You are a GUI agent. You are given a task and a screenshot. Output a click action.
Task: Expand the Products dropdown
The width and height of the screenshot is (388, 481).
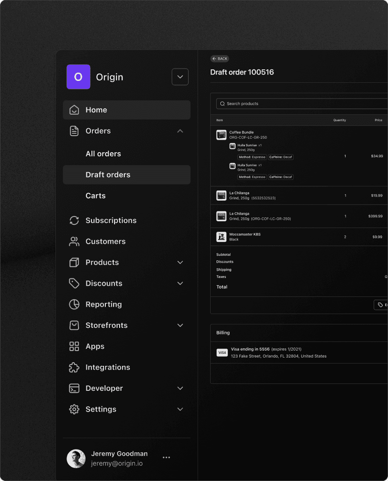click(180, 262)
